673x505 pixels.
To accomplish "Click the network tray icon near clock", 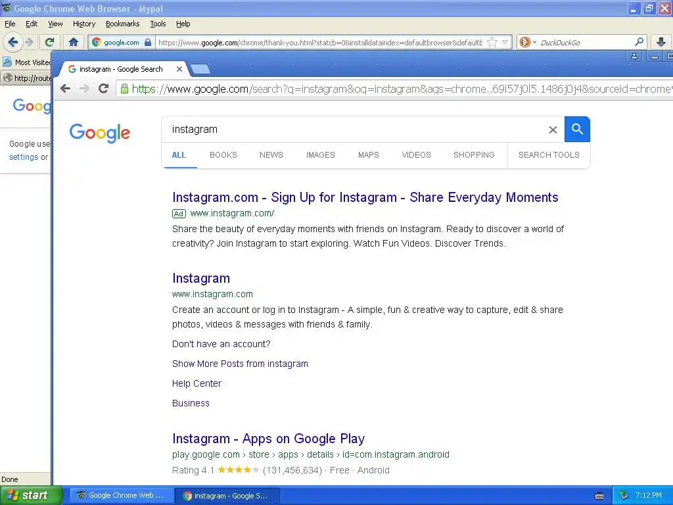I will coord(624,496).
